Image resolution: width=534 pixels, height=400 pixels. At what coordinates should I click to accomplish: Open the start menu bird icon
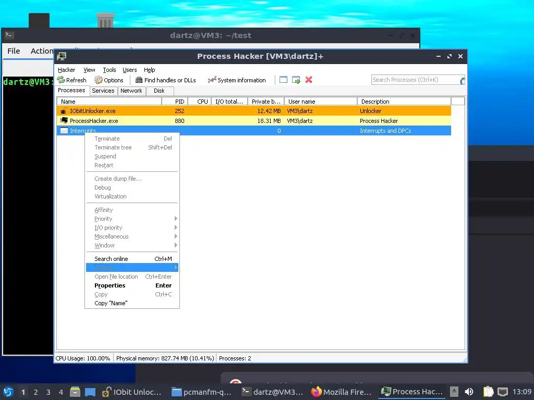coord(8,392)
